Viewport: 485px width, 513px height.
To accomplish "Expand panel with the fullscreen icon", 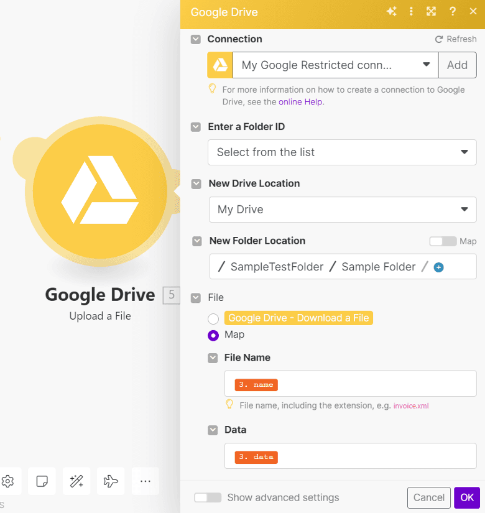I will 431,12.
